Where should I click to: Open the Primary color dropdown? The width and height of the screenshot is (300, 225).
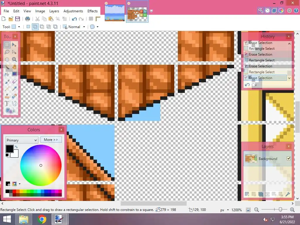(x=22, y=140)
